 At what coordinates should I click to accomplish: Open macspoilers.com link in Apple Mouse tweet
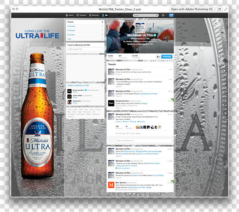(148, 94)
